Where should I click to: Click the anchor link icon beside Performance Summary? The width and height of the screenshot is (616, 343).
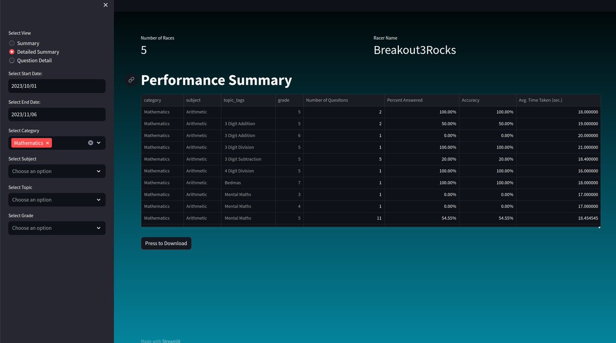[131, 80]
